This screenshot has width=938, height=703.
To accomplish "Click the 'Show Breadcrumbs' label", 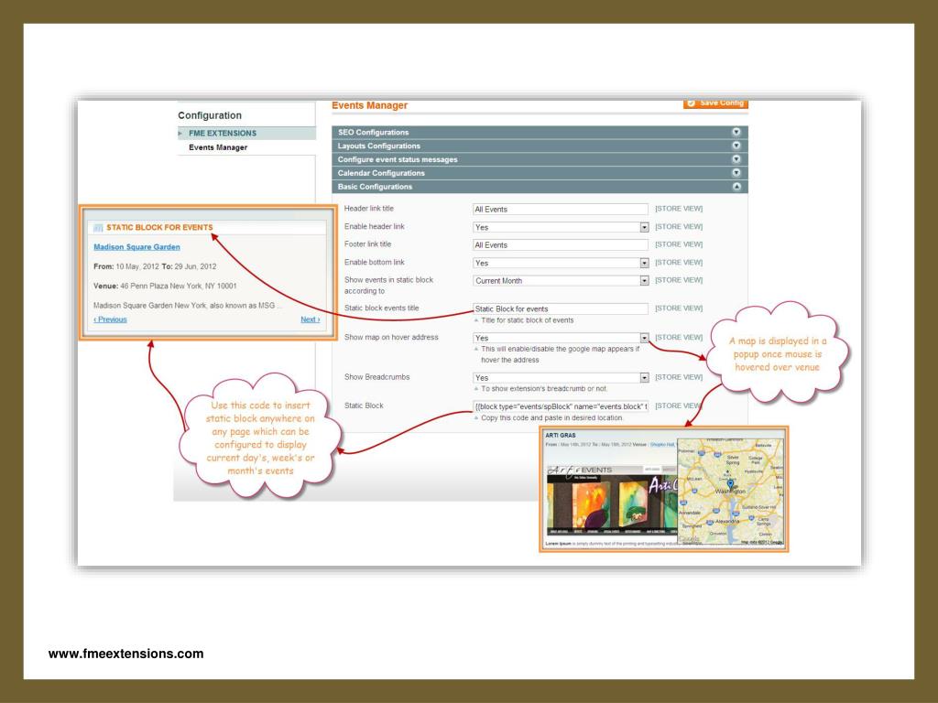I will click(376, 377).
